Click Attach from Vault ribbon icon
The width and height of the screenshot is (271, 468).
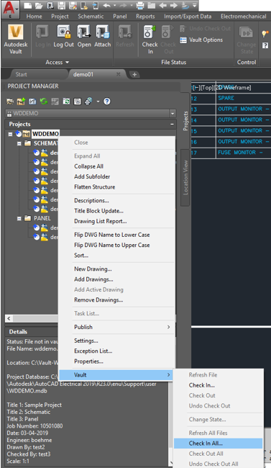(103, 36)
